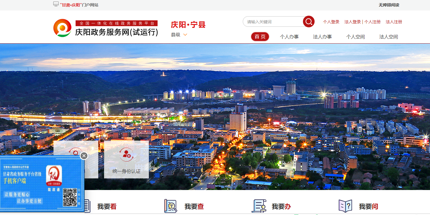Screen dimensions: 430x215
Task: Click the 我要看 heading text
Action: 107,207
